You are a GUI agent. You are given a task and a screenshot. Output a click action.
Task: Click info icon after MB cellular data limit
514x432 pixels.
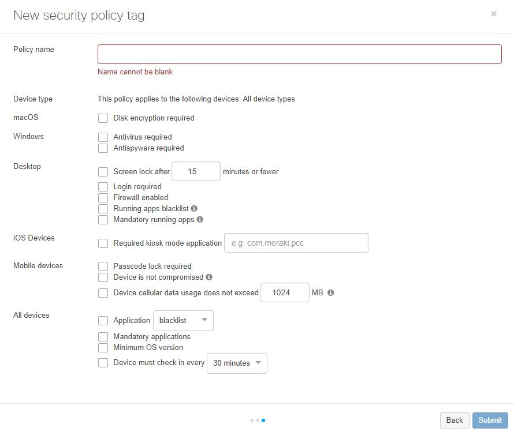coord(331,292)
